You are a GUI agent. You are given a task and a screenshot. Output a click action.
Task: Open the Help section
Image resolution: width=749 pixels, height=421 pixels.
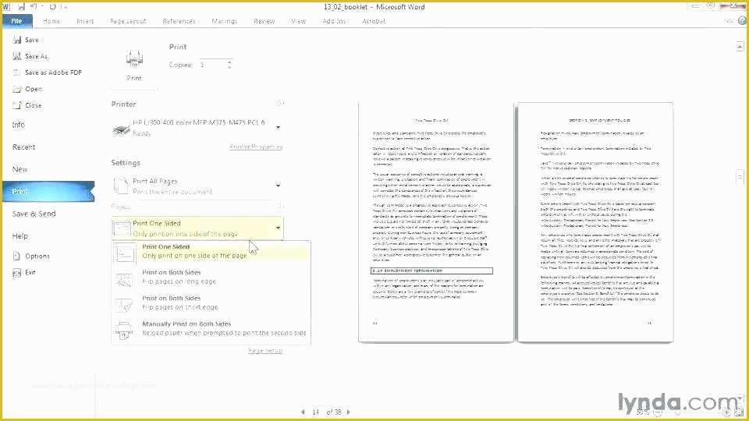coord(20,235)
